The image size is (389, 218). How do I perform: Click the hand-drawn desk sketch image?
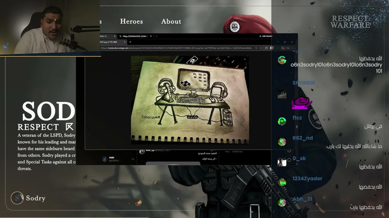[190, 100]
